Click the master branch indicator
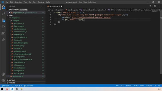162x91 pixels. pos(6,86)
